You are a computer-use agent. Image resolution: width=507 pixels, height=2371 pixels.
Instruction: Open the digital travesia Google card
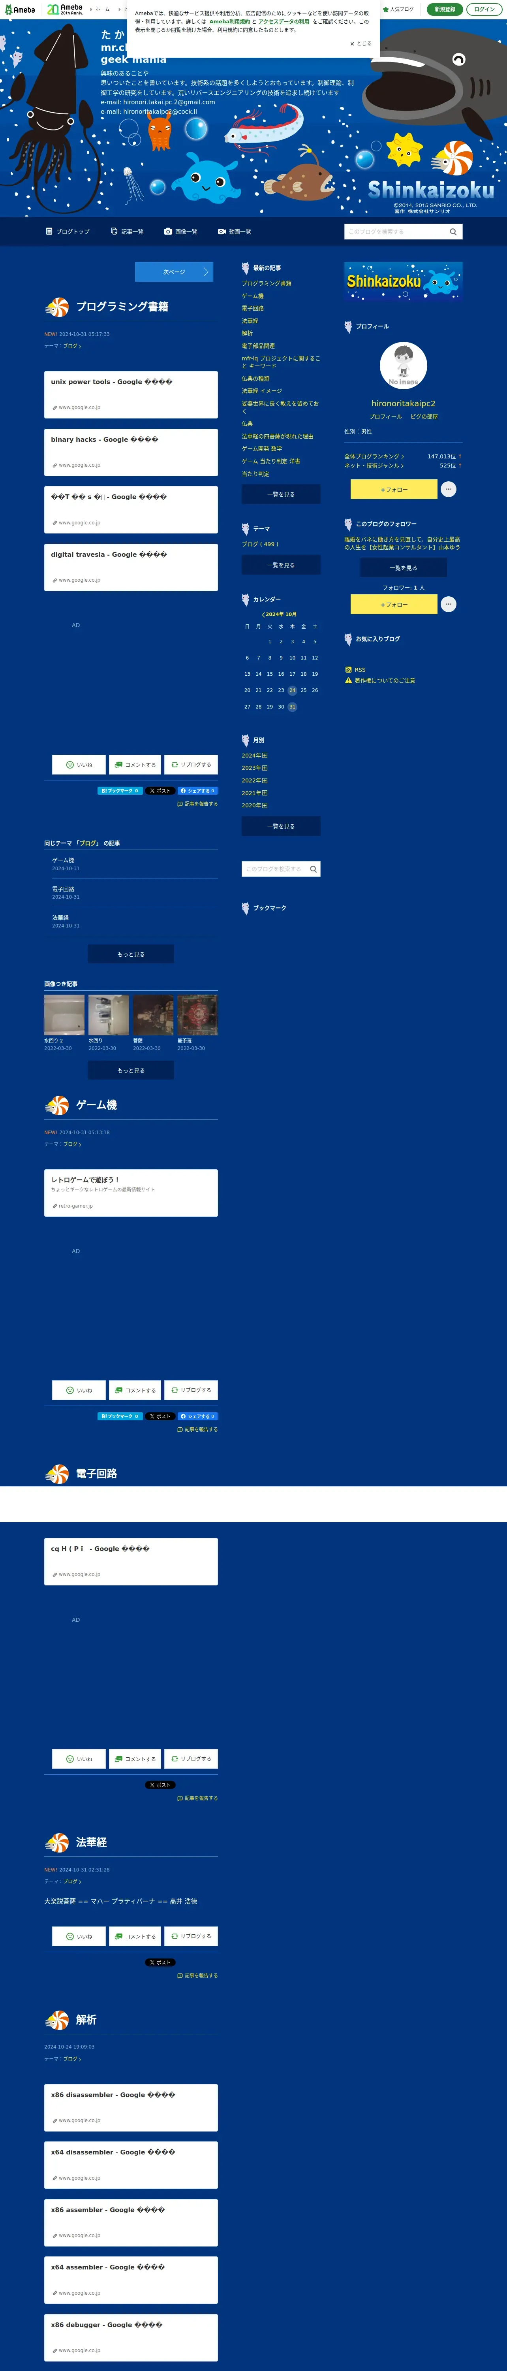pos(131,567)
